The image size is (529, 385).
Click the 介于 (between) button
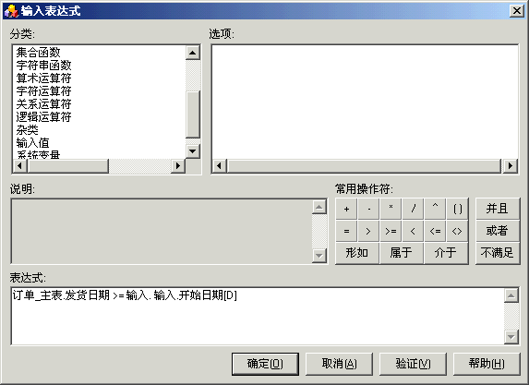446,253
